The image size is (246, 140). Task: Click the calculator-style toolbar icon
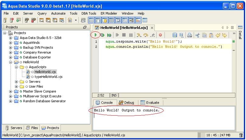click(x=83, y=20)
